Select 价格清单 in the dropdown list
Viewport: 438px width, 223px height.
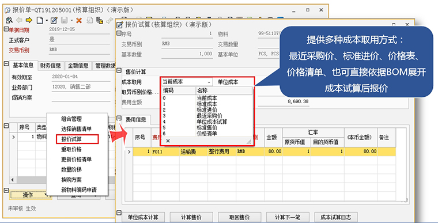(x=207, y=133)
